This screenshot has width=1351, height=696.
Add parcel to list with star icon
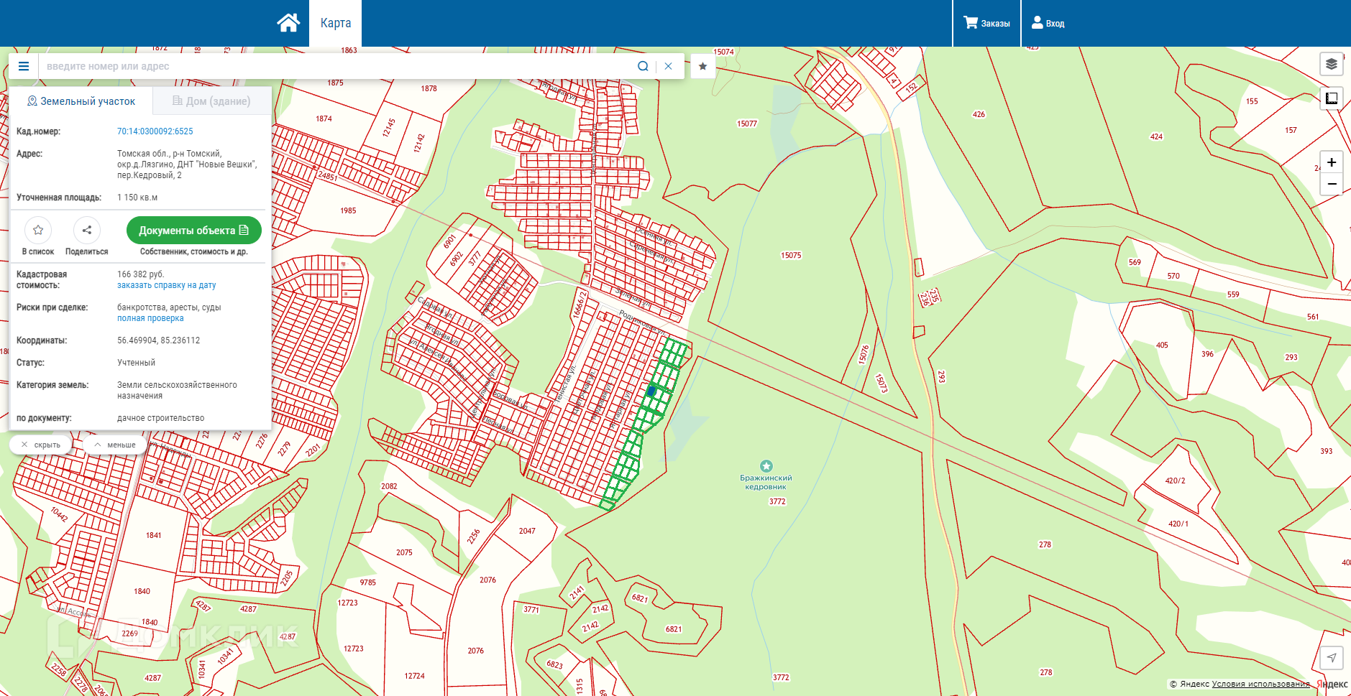click(38, 230)
